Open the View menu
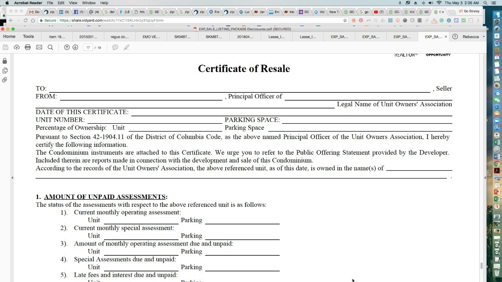Image resolution: width=502 pixels, height=282 pixels. (73, 3)
